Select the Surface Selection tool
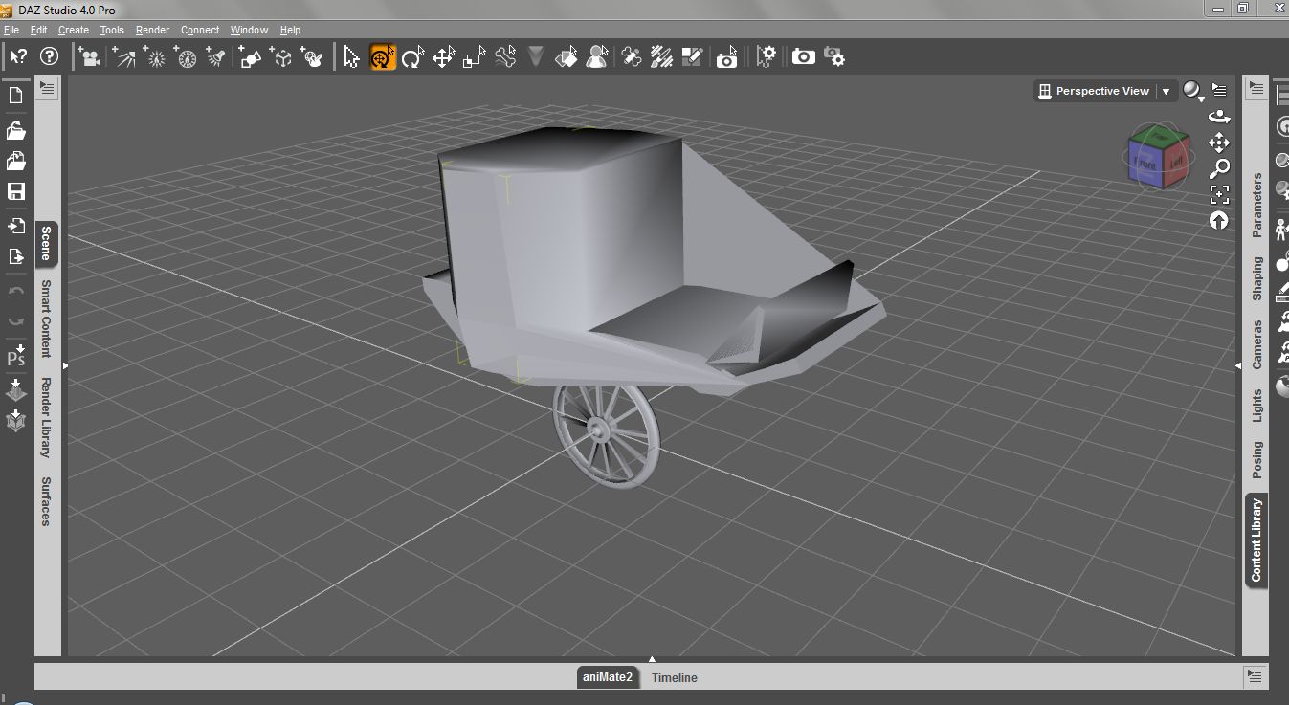Screen dimensions: 1289x705 pyautogui.click(x=567, y=57)
